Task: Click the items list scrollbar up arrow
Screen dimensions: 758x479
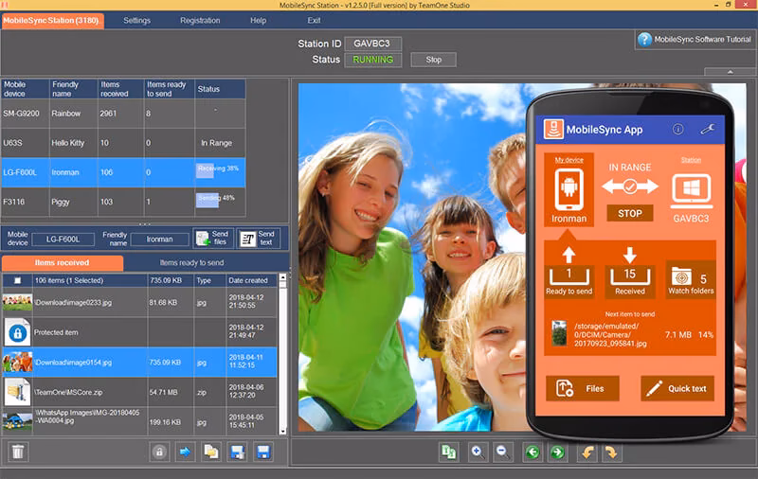Action: [283, 277]
